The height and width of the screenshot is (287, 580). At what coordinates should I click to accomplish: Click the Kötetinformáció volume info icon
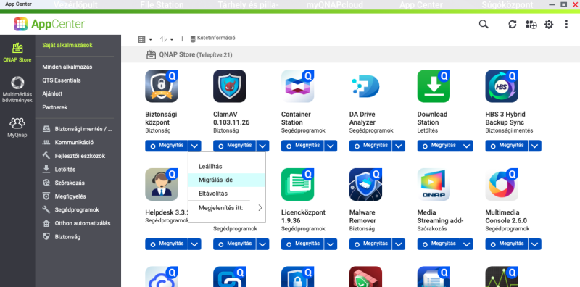[x=193, y=38]
